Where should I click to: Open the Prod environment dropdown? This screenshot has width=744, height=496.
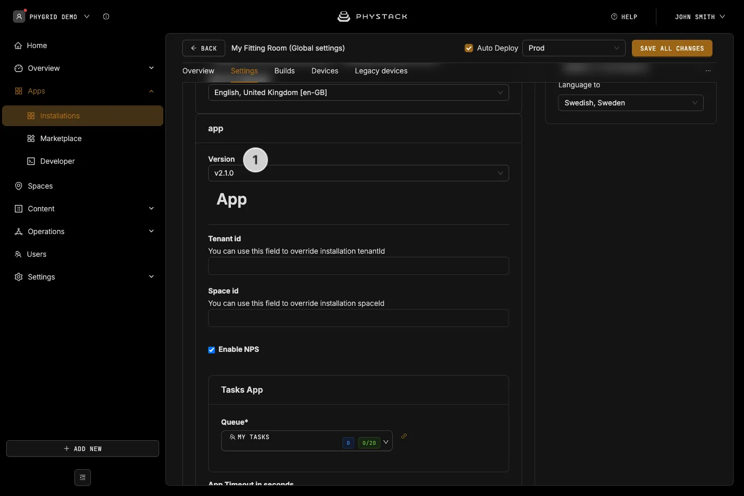point(574,48)
